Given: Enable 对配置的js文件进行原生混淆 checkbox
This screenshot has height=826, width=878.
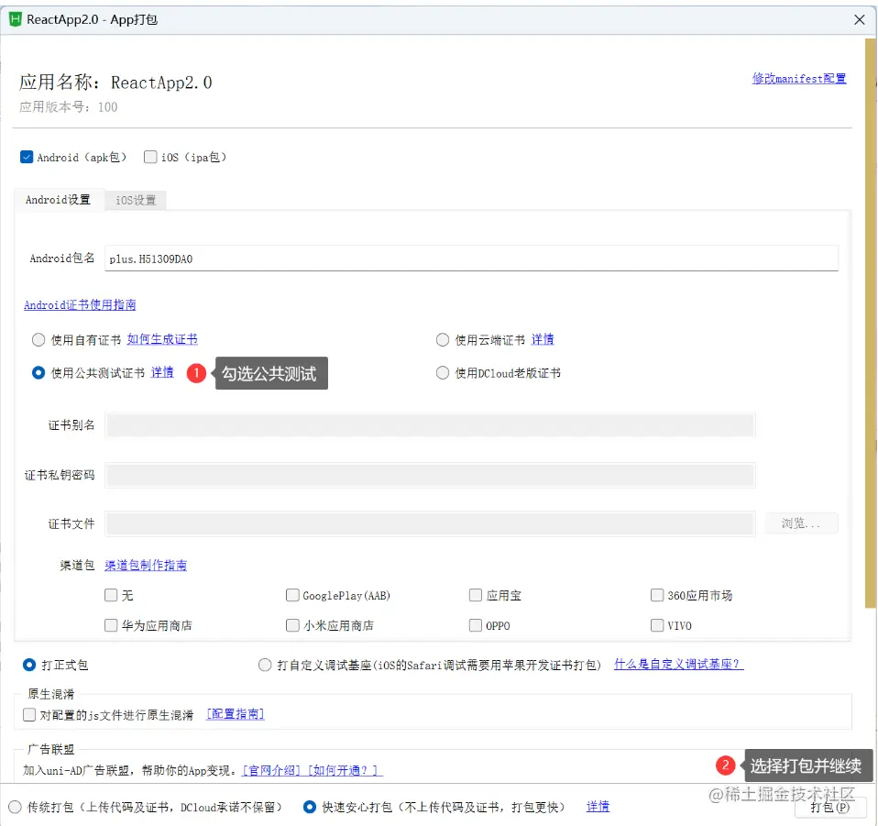Looking at the screenshot, I should pos(29,714).
